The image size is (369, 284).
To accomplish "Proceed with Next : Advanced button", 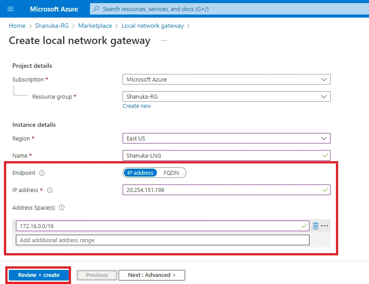I will tap(152, 275).
